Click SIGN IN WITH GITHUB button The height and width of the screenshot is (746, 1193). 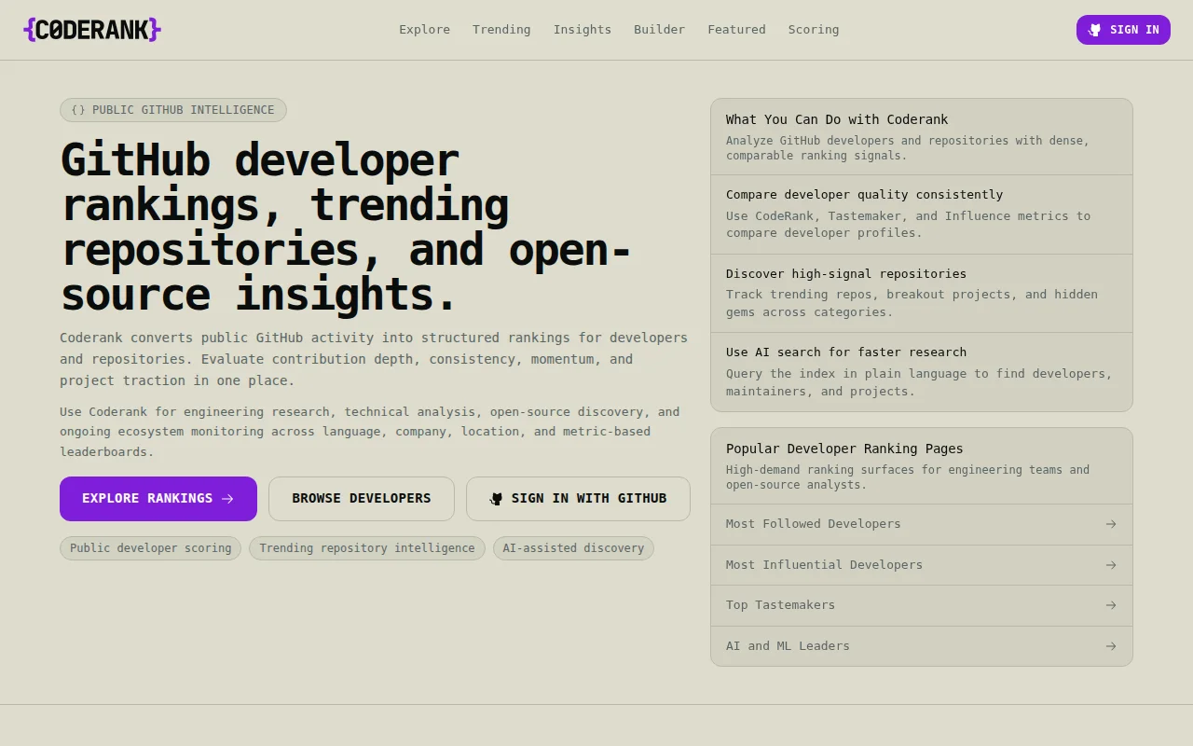click(578, 499)
